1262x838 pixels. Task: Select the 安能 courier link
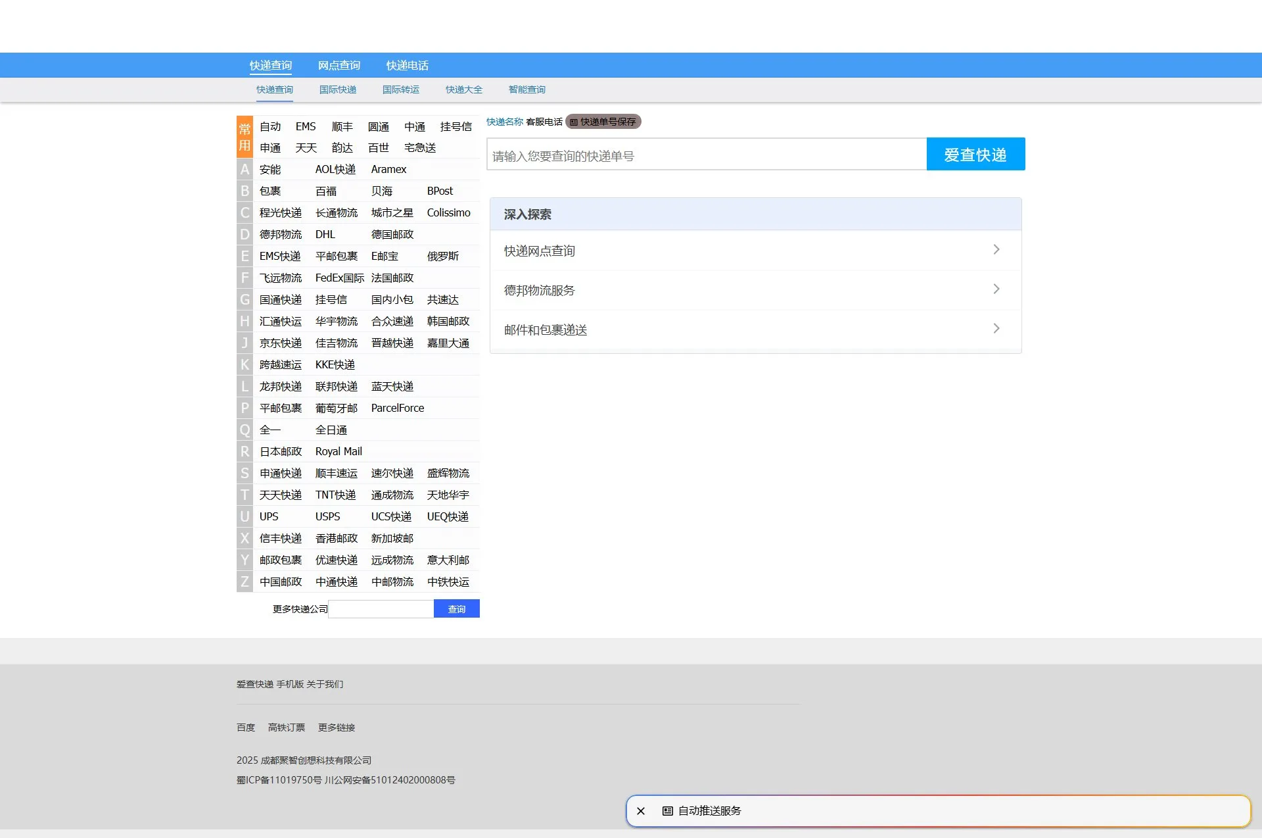click(x=270, y=170)
